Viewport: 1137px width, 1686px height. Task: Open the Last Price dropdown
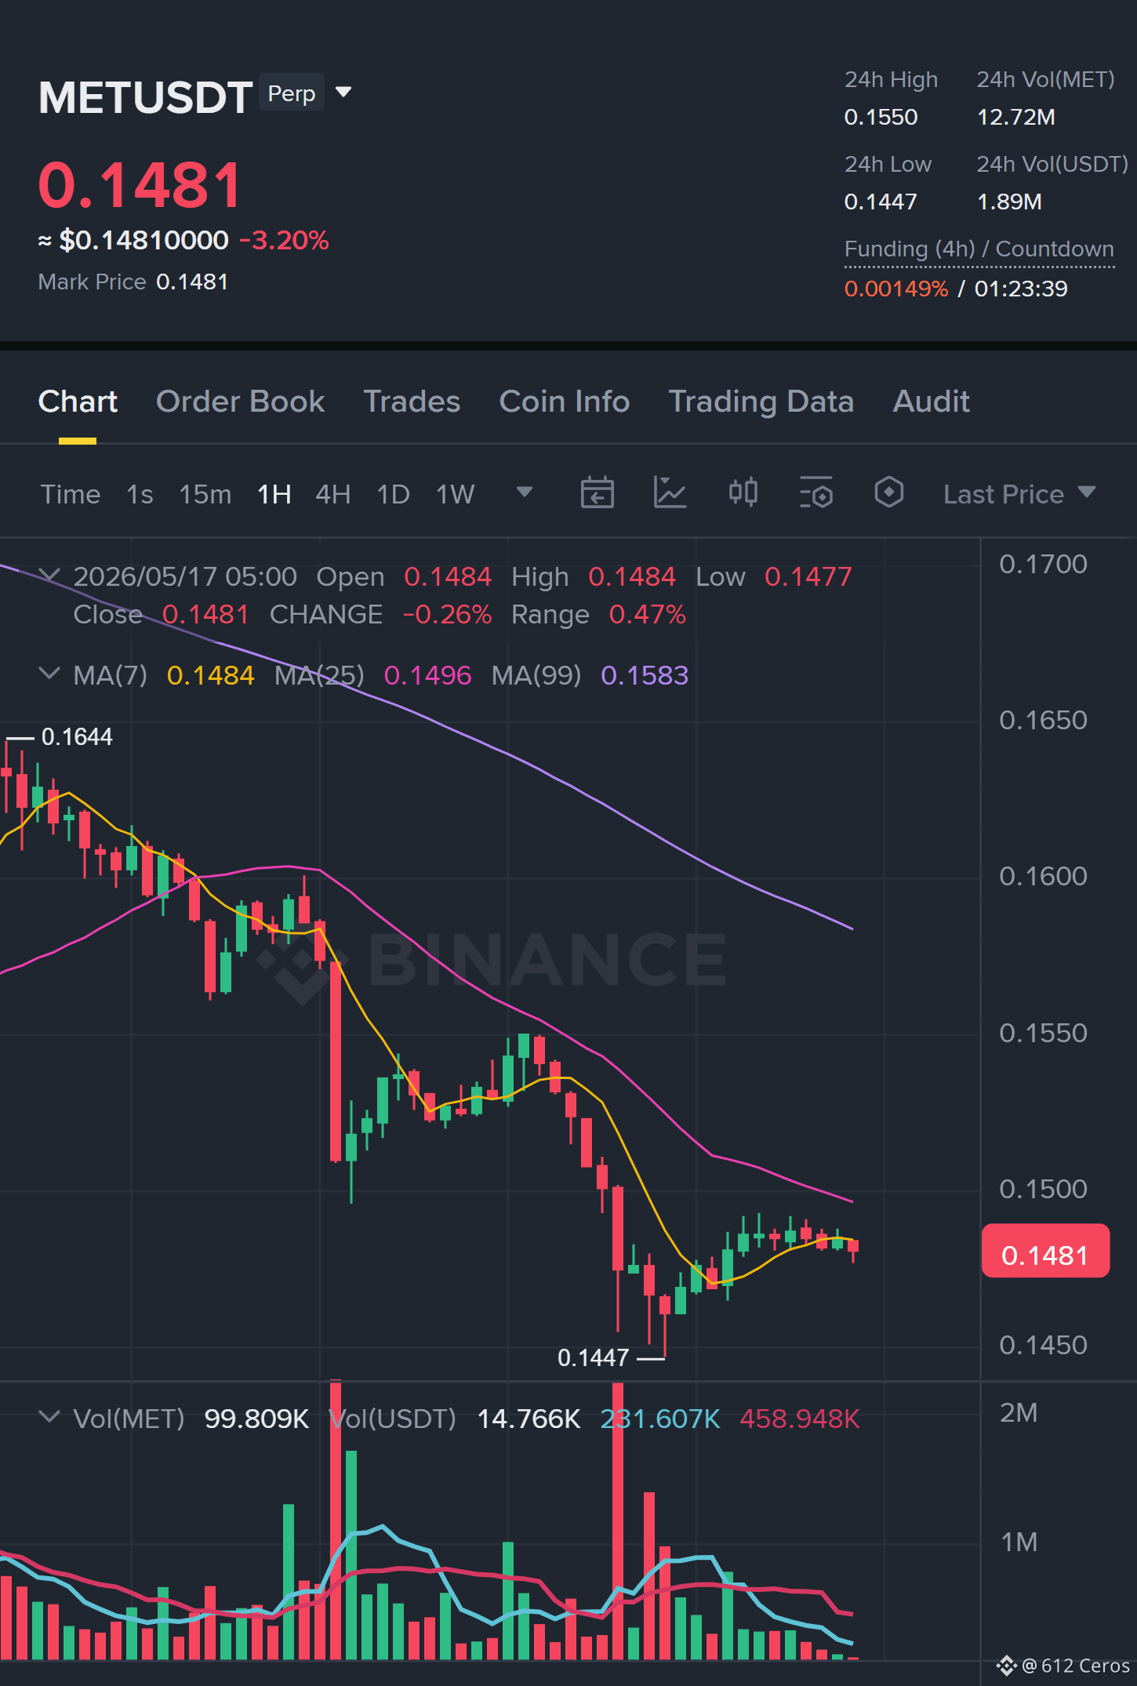pyautogui.click(x=1019, y=494)
